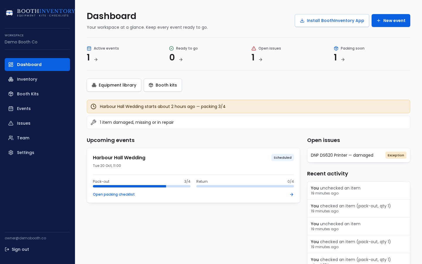Click the Exception badge
422x264 pixels.
396,155
